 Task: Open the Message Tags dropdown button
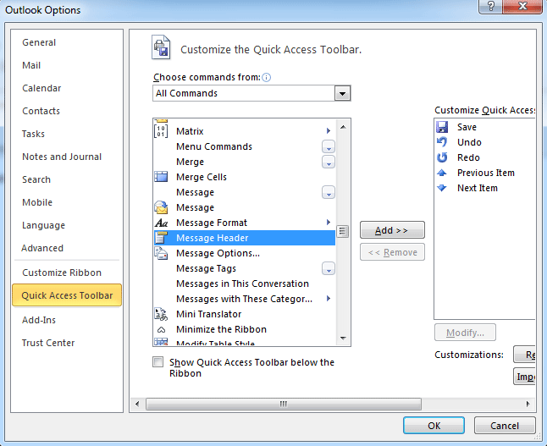[329, 268]
